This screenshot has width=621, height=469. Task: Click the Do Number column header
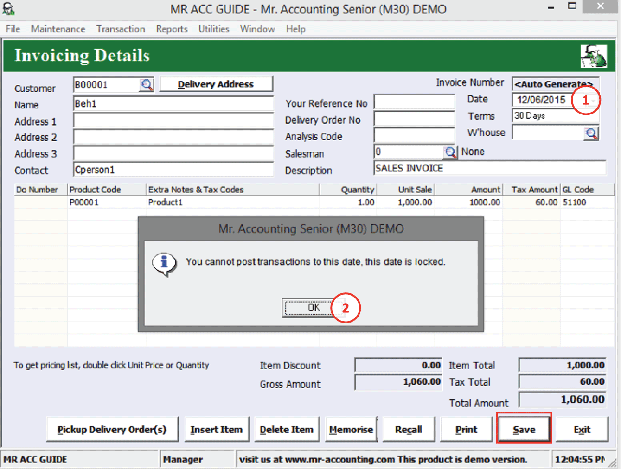41,190
